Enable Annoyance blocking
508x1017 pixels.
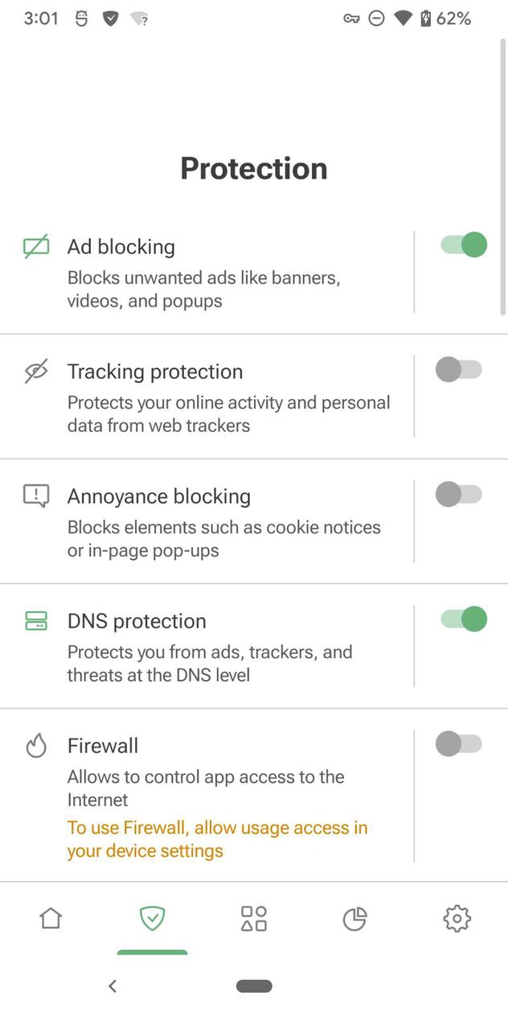[459, 494]
